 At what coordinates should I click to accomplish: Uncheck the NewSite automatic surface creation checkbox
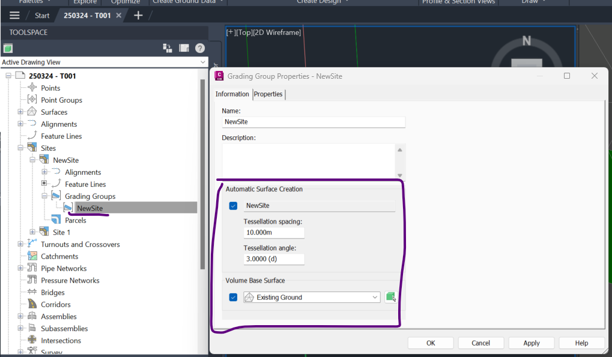[233, 206]
